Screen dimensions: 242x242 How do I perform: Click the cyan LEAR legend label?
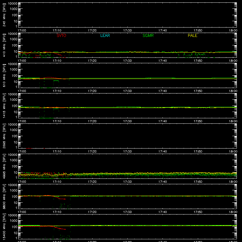tap(105, 35)
